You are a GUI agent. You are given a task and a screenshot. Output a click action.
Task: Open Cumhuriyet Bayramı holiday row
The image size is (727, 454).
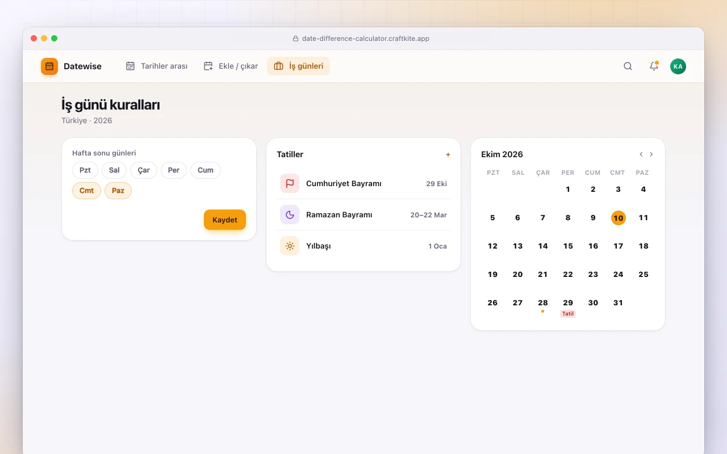click(x=363, y=183)
